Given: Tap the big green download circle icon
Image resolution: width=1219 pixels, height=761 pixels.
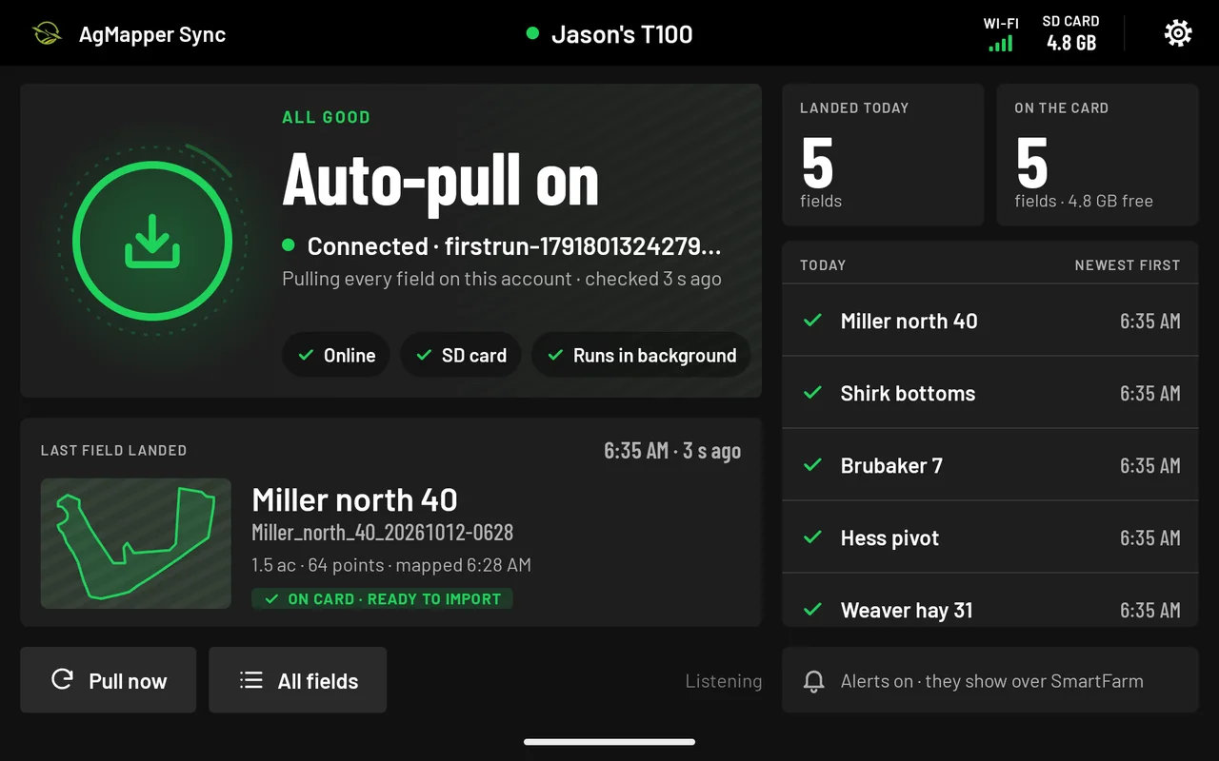Looking at the screenshot, I should pos(152,241).
